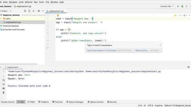Toggle scroll to end in Run console
The image size is (191, 107).
point(4,84)
